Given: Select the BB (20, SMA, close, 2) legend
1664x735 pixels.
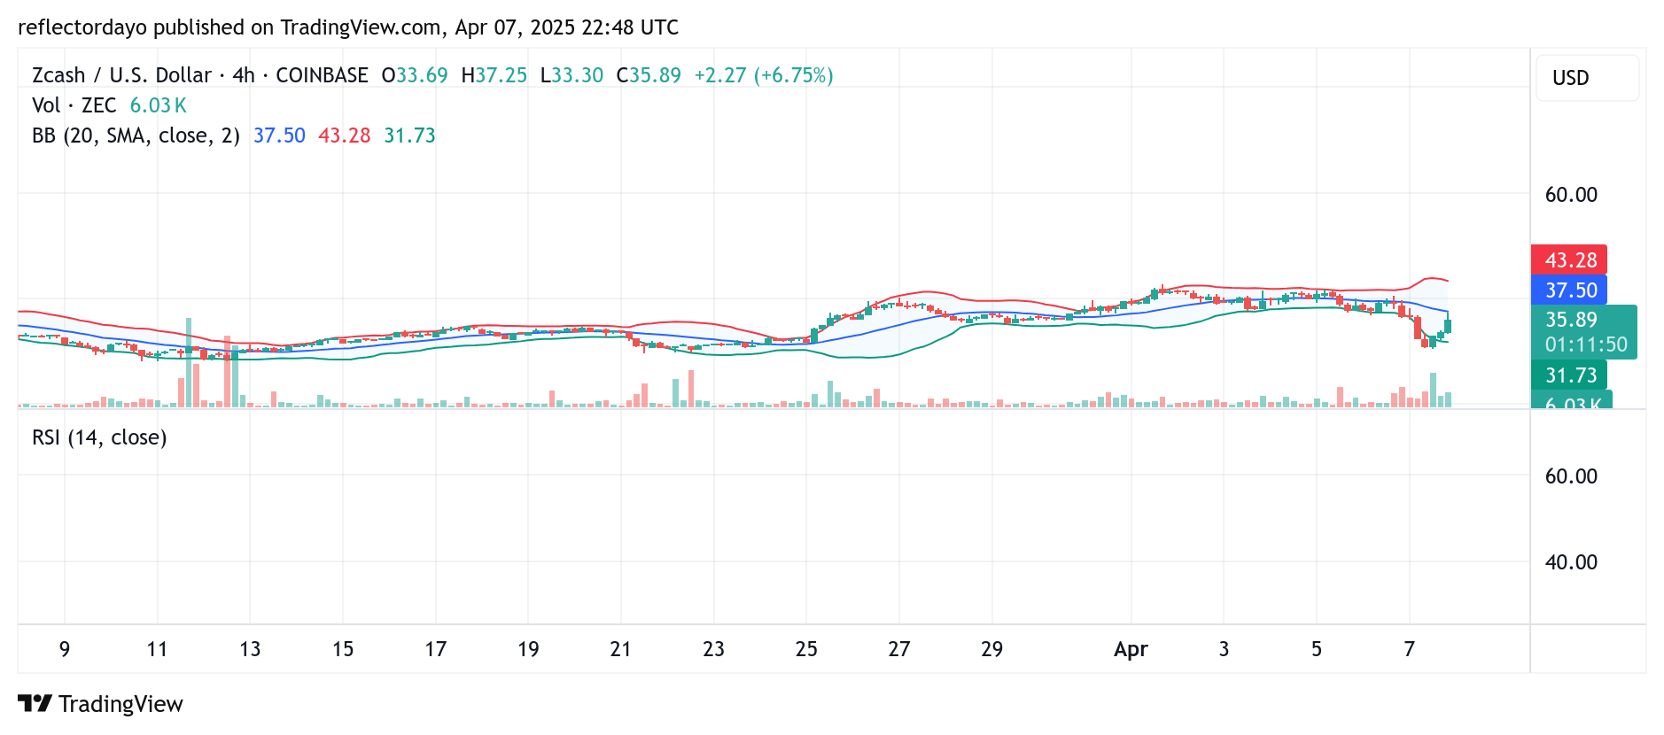Looking at the screenshot, I should [136, 135].
